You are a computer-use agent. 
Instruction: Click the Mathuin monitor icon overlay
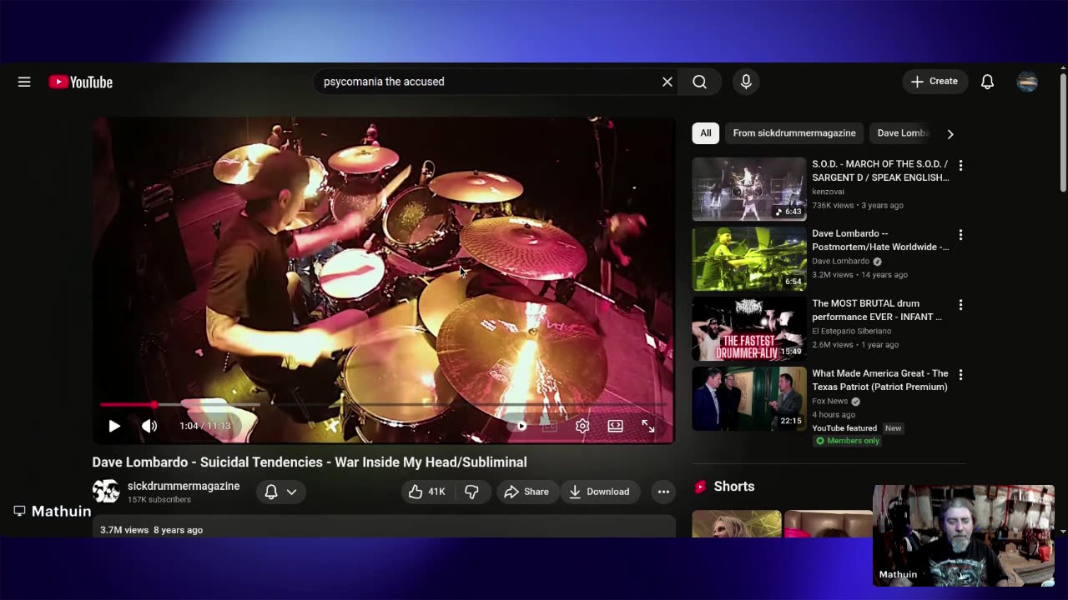(x=19, y=511)
